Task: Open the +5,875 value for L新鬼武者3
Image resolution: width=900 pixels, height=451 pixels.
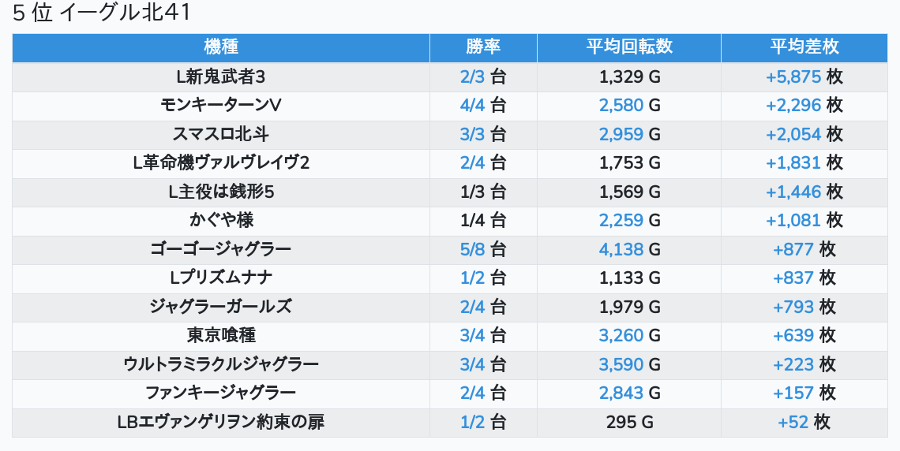Action: (794, 77)
